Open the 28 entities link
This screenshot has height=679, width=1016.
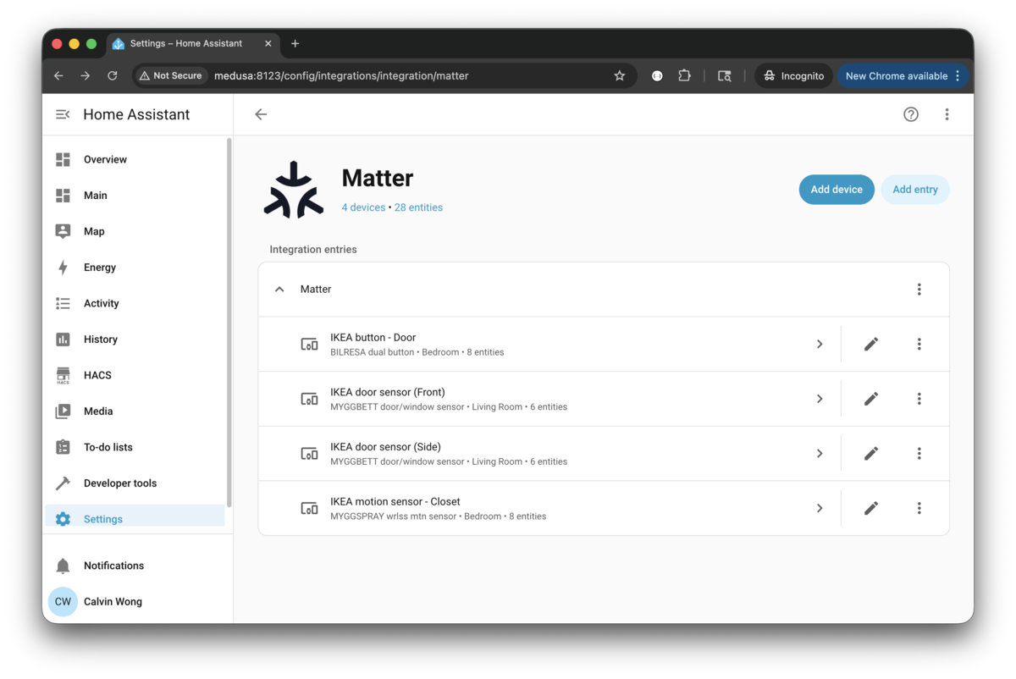click(418, 207)
